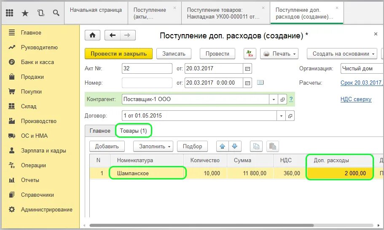Click Добавить button above table
The image size is (384, 230).
tap(107, 146)
